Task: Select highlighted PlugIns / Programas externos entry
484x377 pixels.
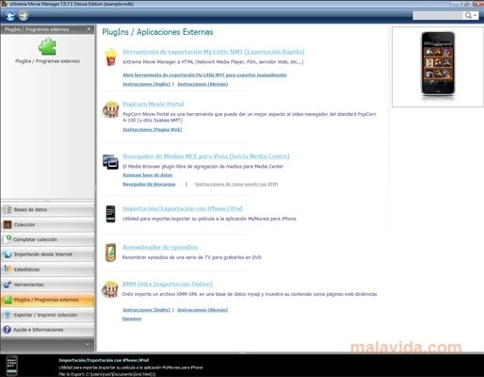Action: 47,300
